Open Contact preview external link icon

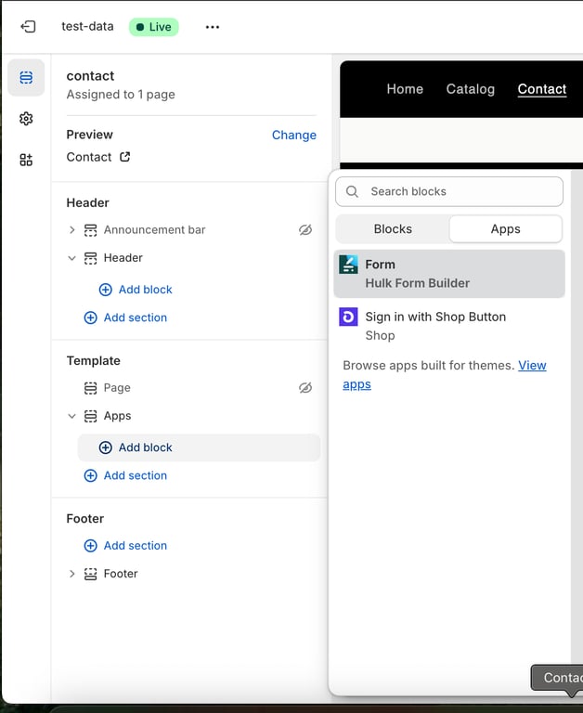click(x=125, y=157)
